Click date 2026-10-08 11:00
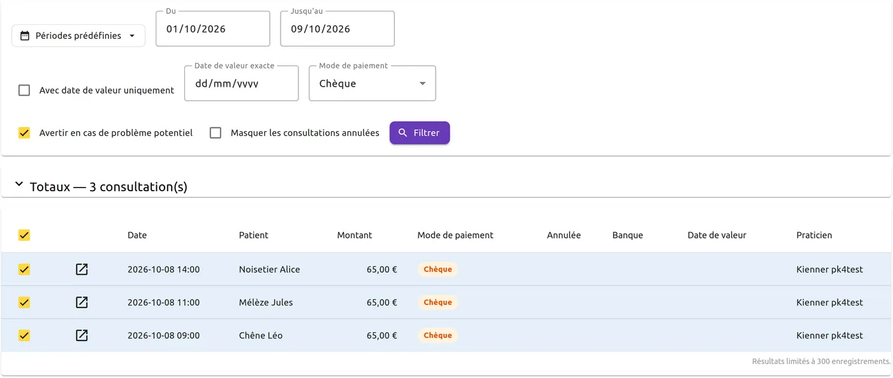 pos(163,303)
